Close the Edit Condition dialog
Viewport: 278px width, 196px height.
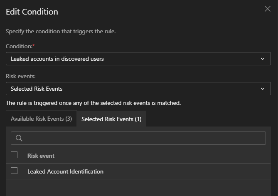click(268, 9)
